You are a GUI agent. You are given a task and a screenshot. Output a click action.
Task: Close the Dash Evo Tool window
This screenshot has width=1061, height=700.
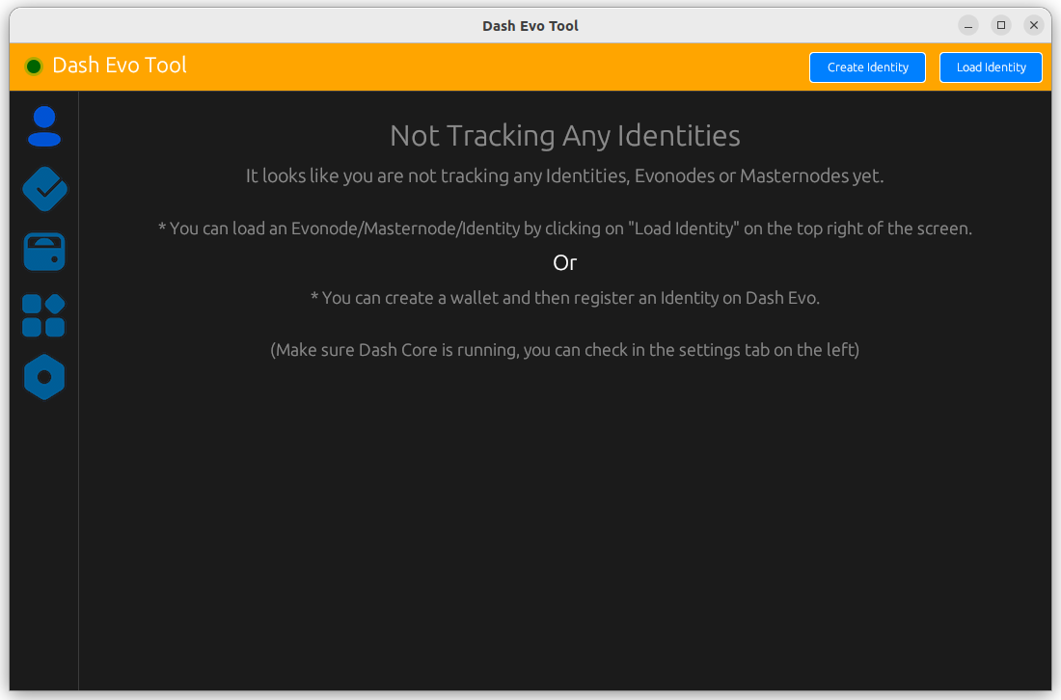click(x=1034, y=26)
